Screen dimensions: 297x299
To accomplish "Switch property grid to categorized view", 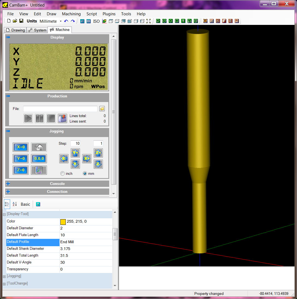I will pos(7,204).
